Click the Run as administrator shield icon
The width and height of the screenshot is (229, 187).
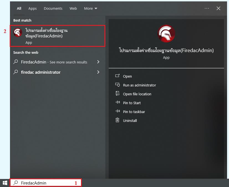coord(118,85)
